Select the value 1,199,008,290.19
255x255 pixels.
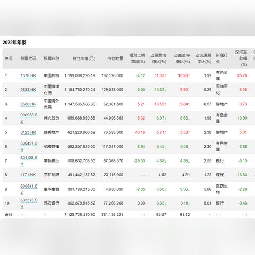click(80, 75)
